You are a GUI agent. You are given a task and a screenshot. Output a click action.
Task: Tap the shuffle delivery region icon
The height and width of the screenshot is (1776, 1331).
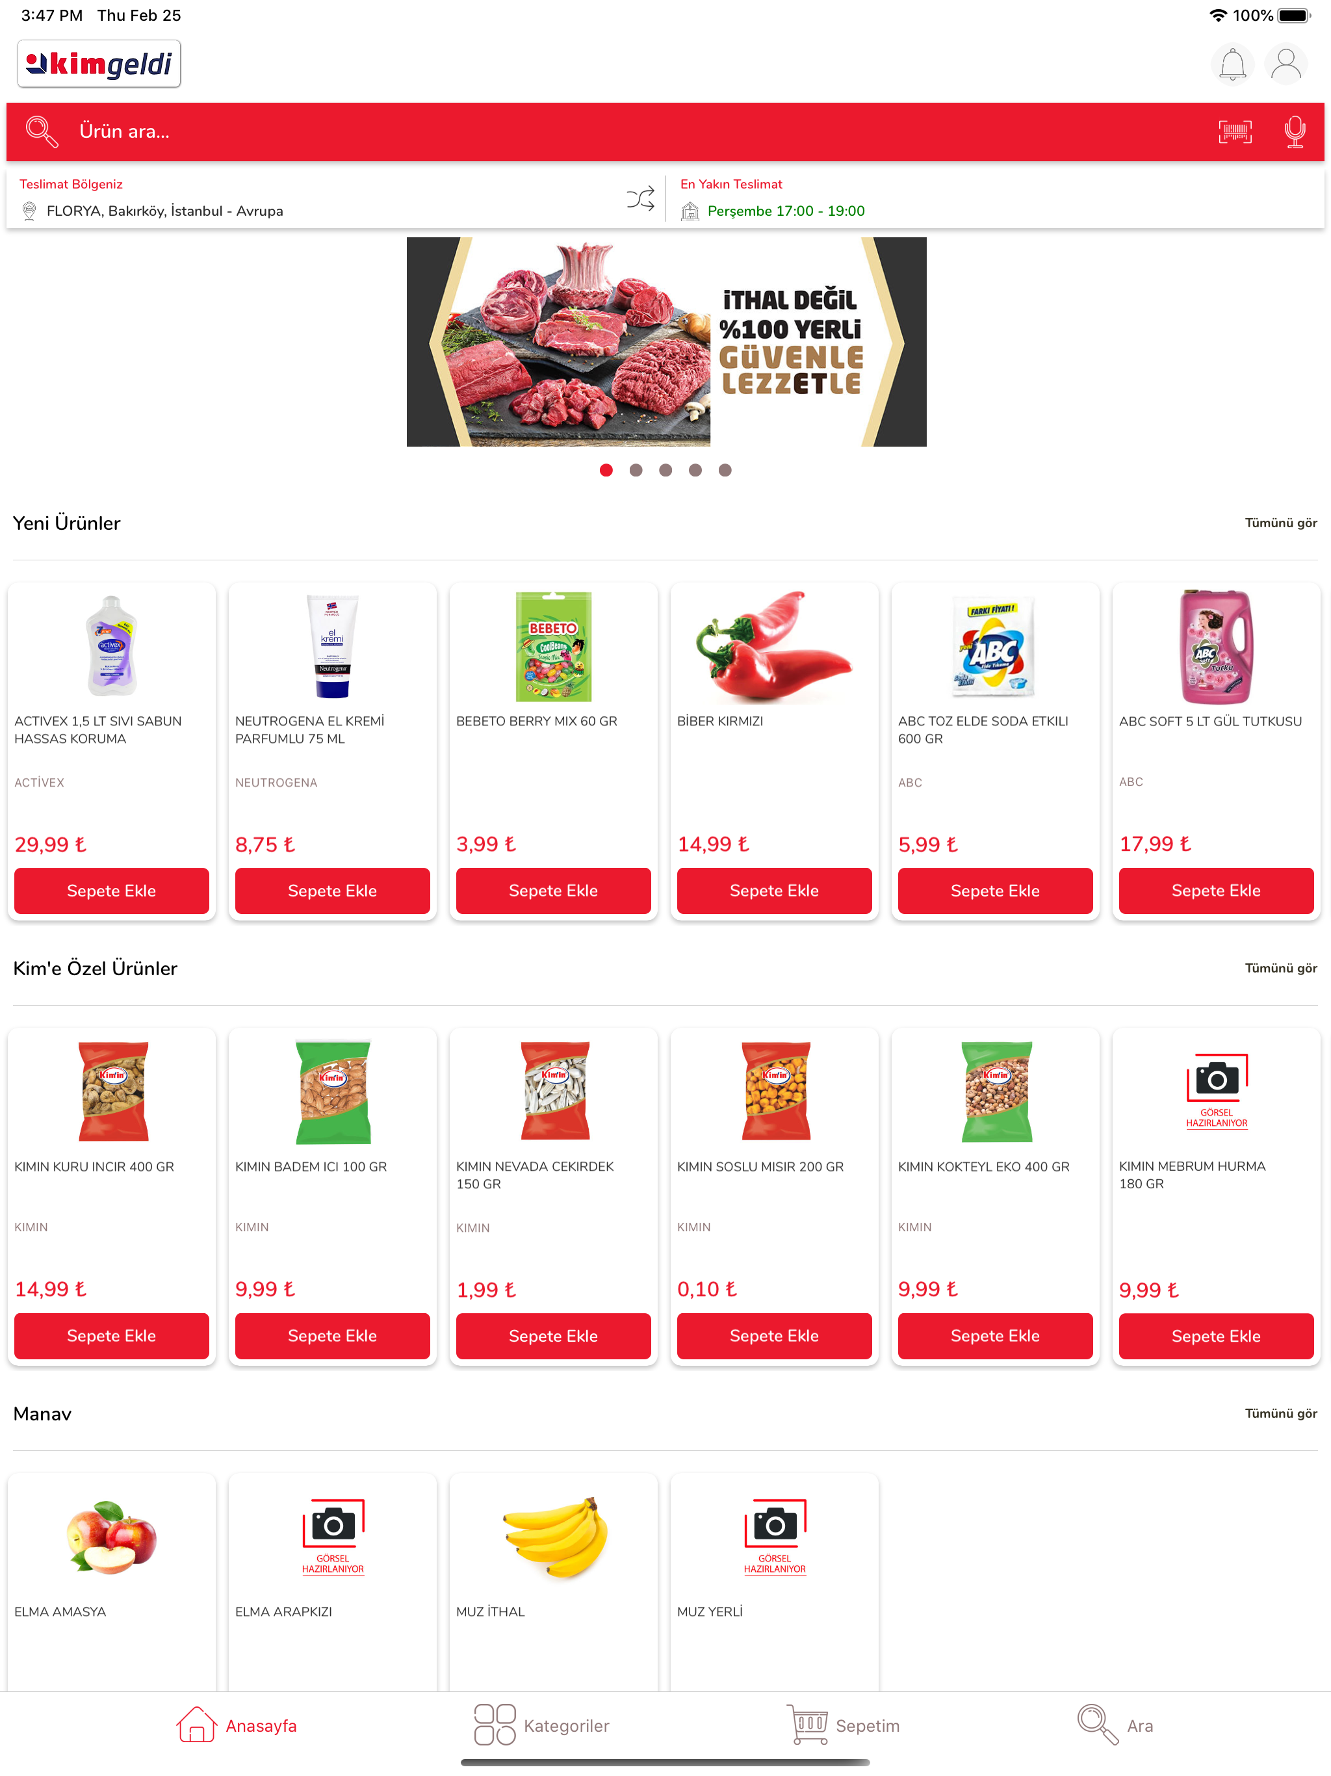tap(640, 198)
